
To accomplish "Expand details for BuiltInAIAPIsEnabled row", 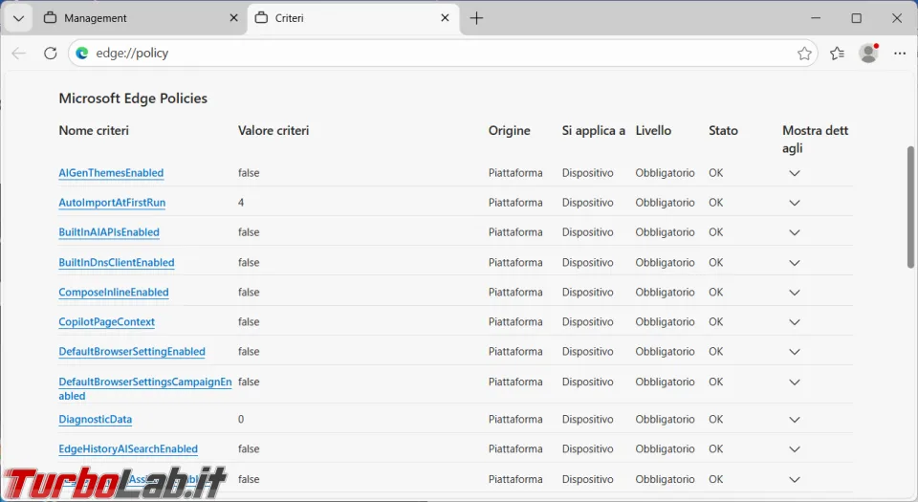I will tap(795, 233).
